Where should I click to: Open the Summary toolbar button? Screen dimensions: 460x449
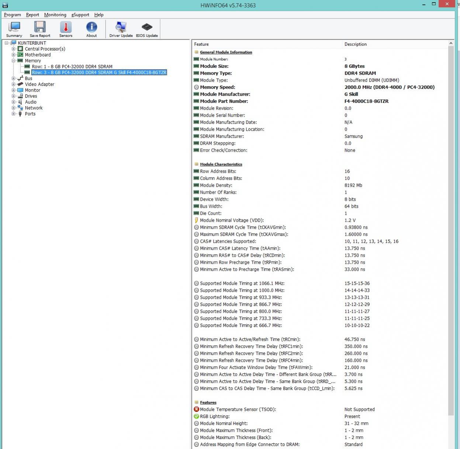pos(14,29)
